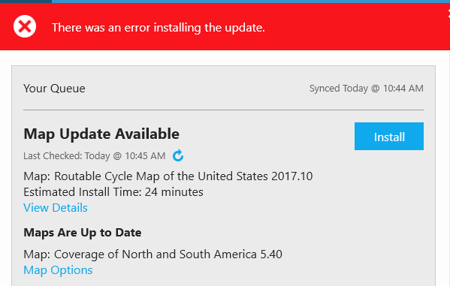Click the red X error icon
450x286 pixels.
click(25, 26)
